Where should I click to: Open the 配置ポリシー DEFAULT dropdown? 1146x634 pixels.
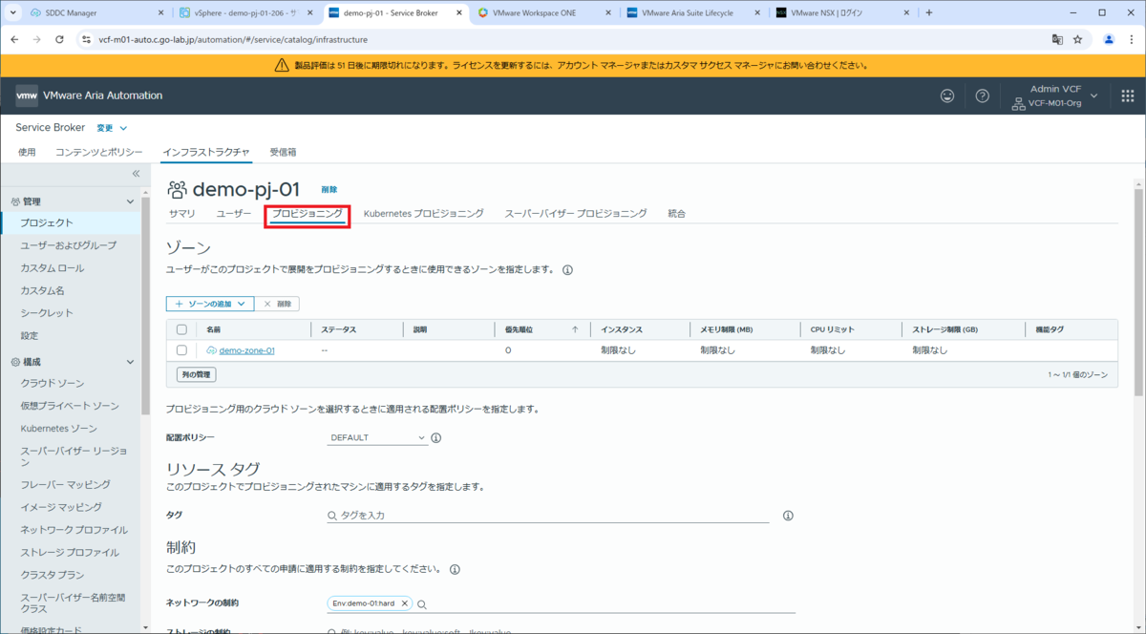(x=377, y=438)
